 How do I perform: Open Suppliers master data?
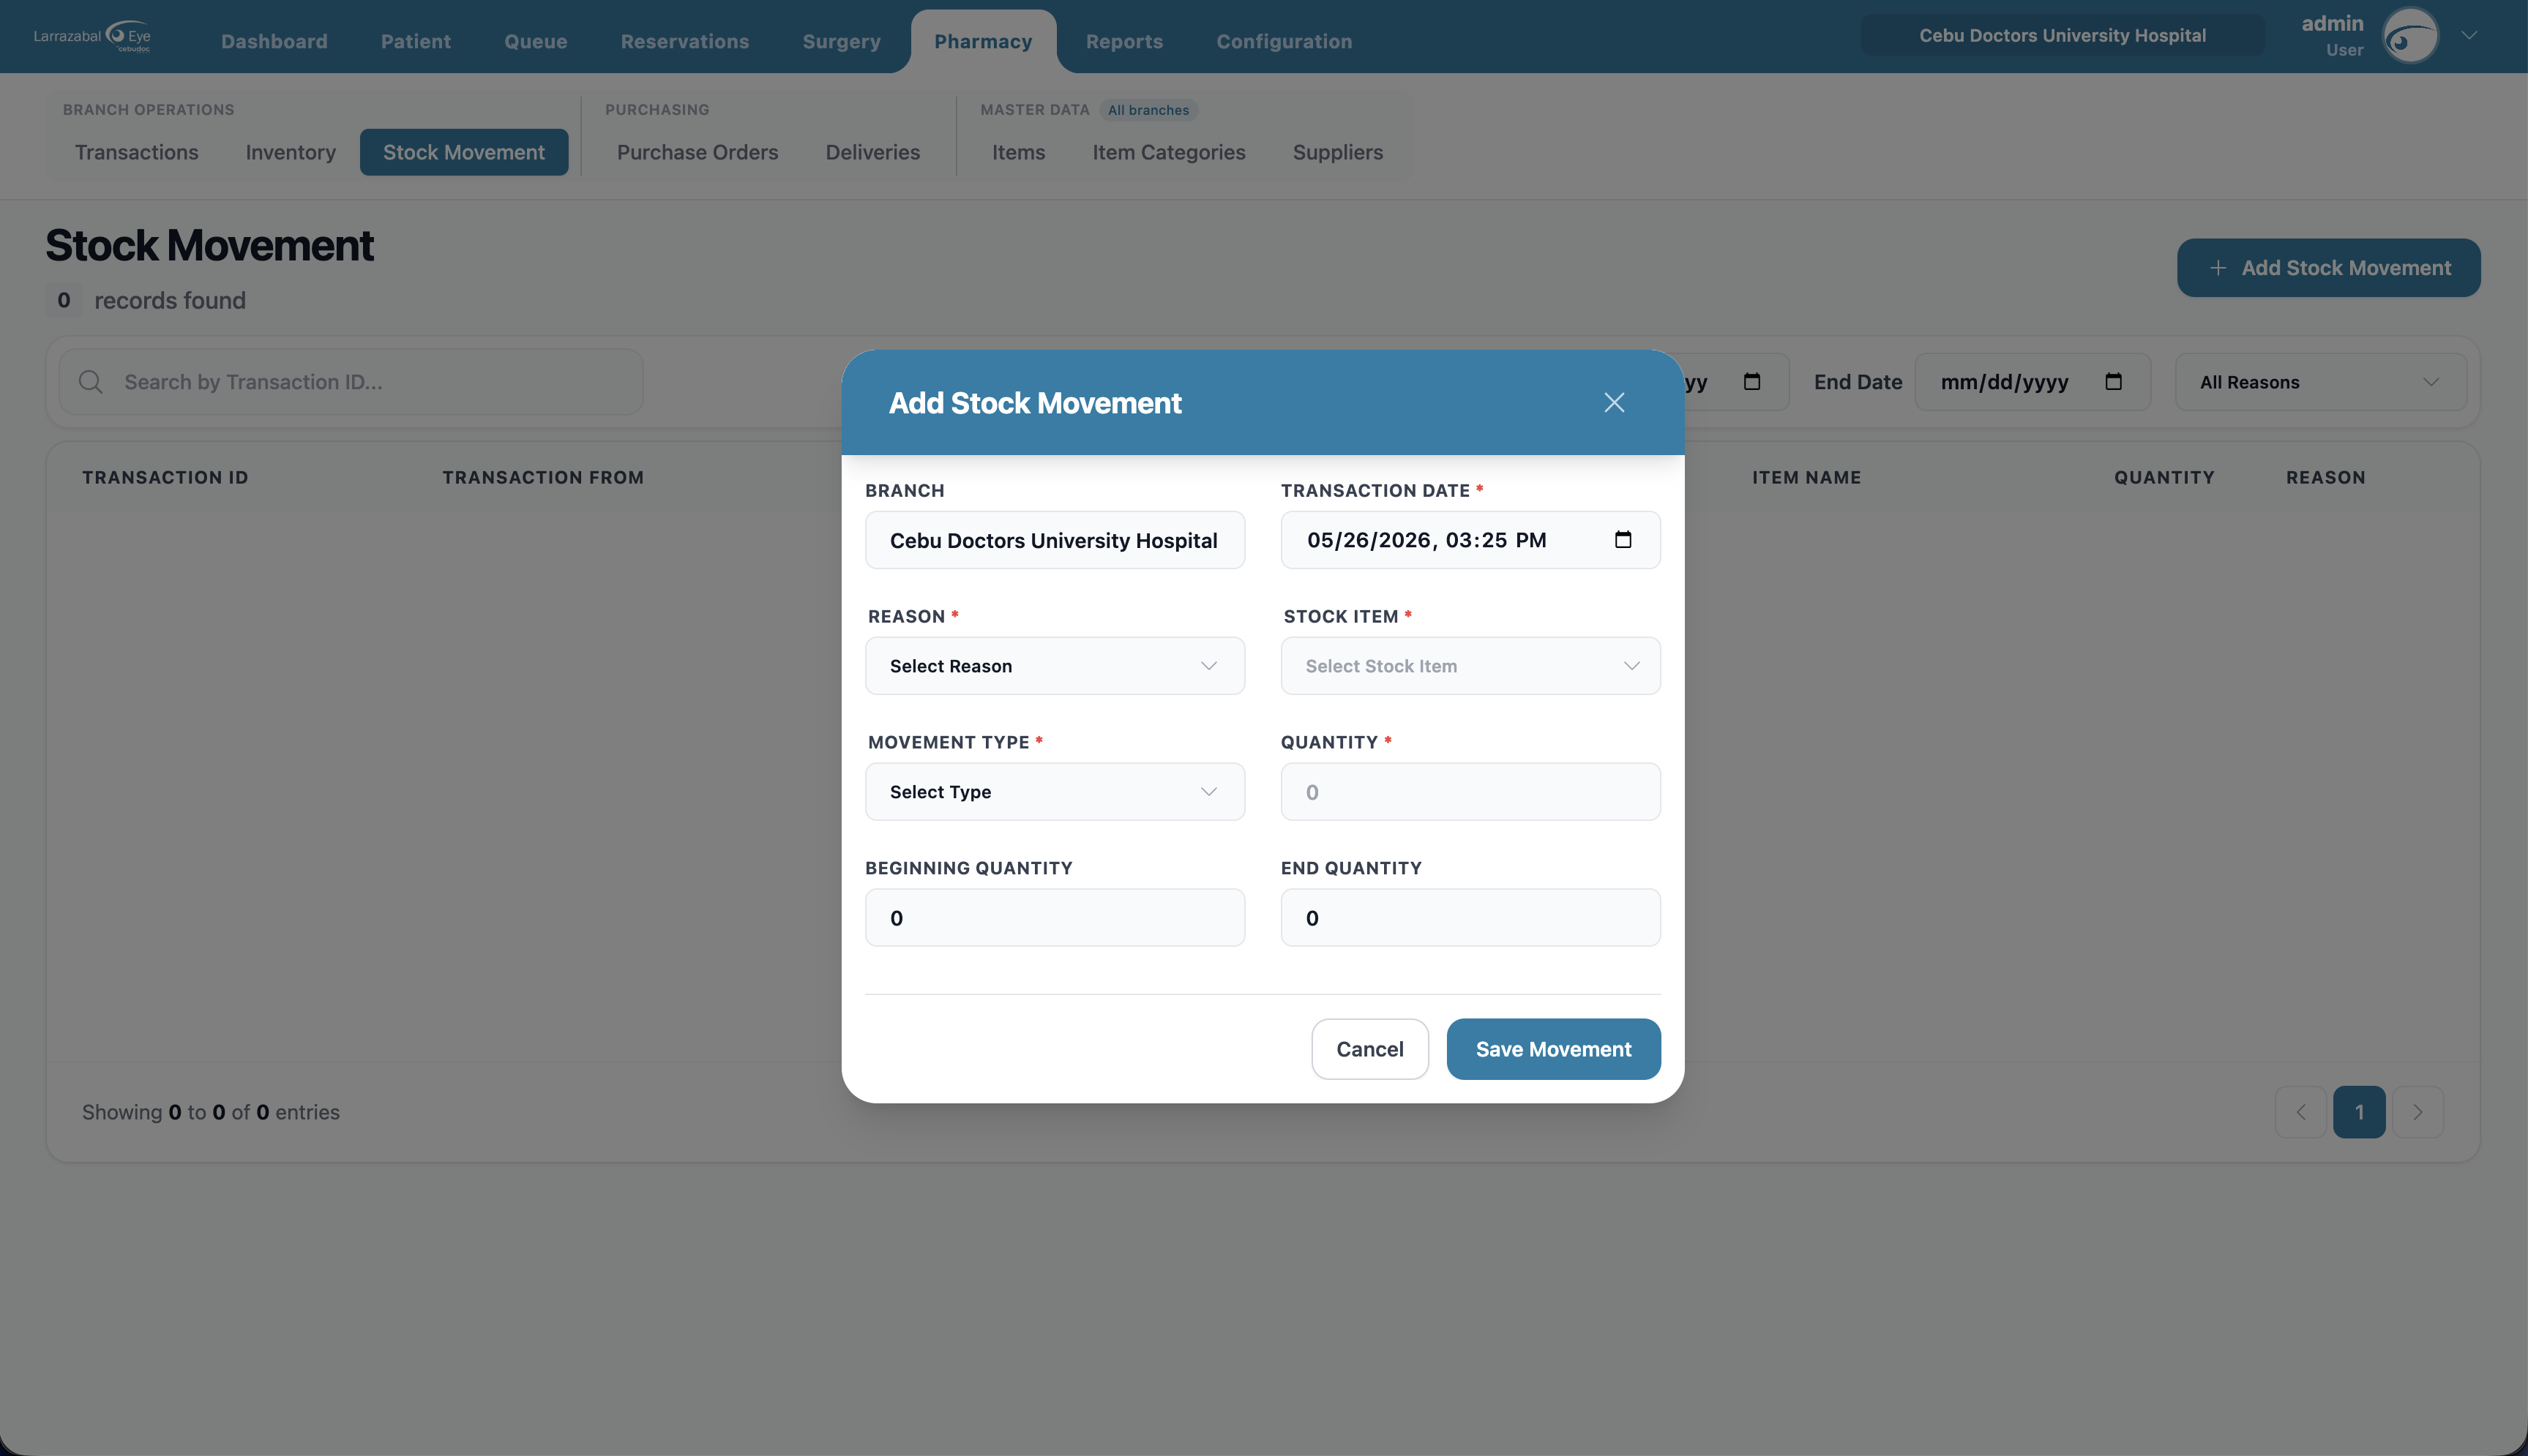point(1338,152)
